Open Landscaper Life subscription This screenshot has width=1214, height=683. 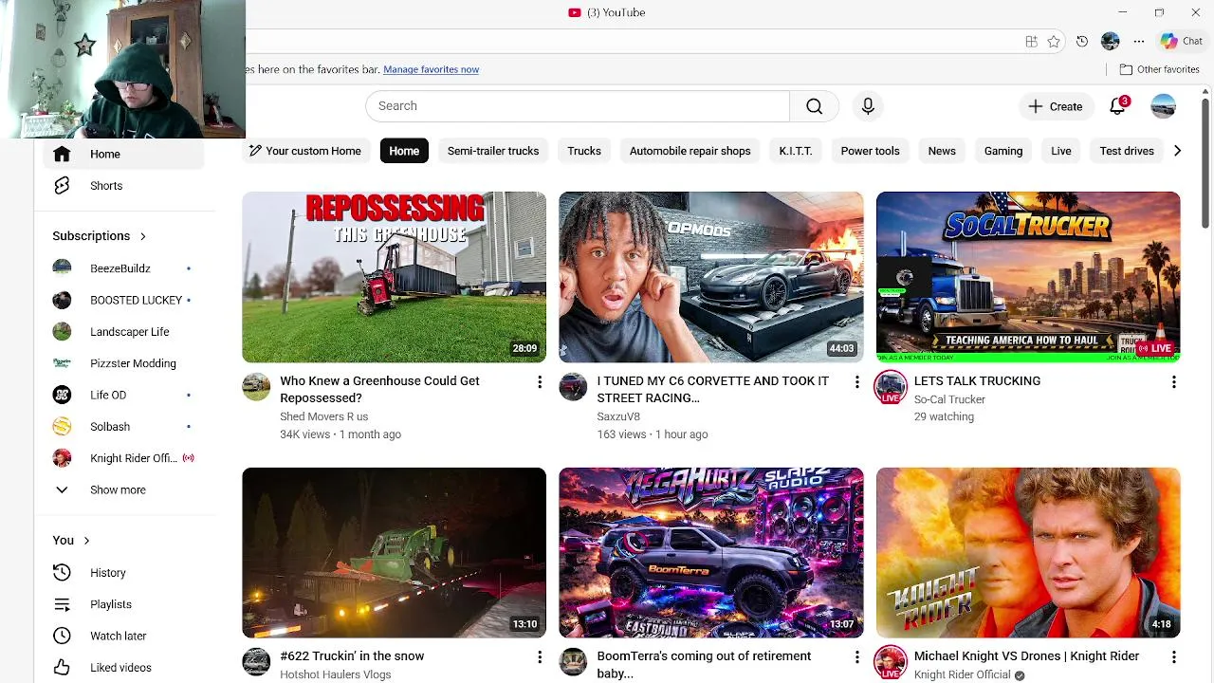pyautogui.click(x=123, y=332)
